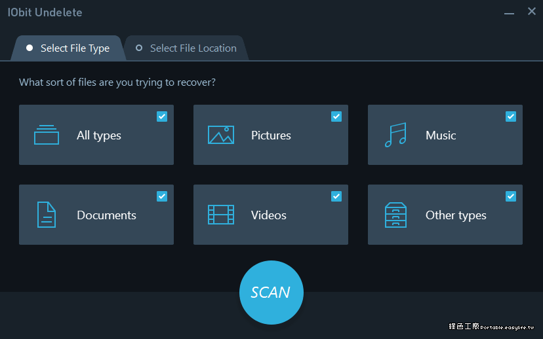This screenshot has width=543, height=339.
Task: Close the IObit Undelete window
Action: (532, 11)
